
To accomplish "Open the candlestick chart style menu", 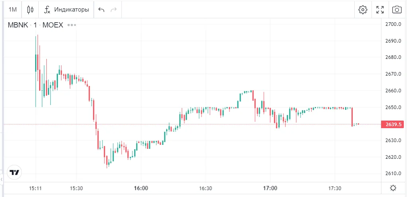I will pos(31,10).
